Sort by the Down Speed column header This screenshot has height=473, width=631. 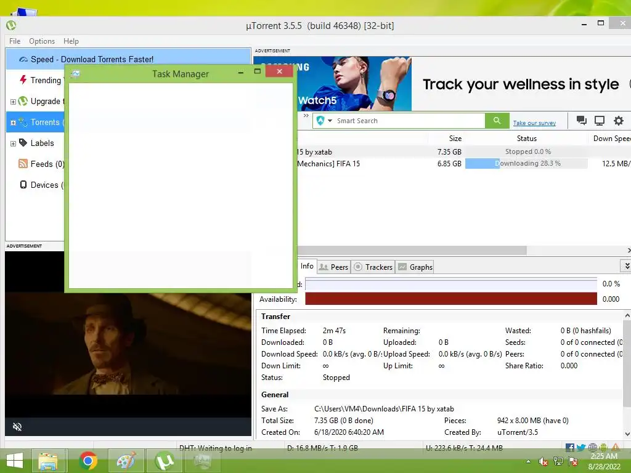coord(611,139)
